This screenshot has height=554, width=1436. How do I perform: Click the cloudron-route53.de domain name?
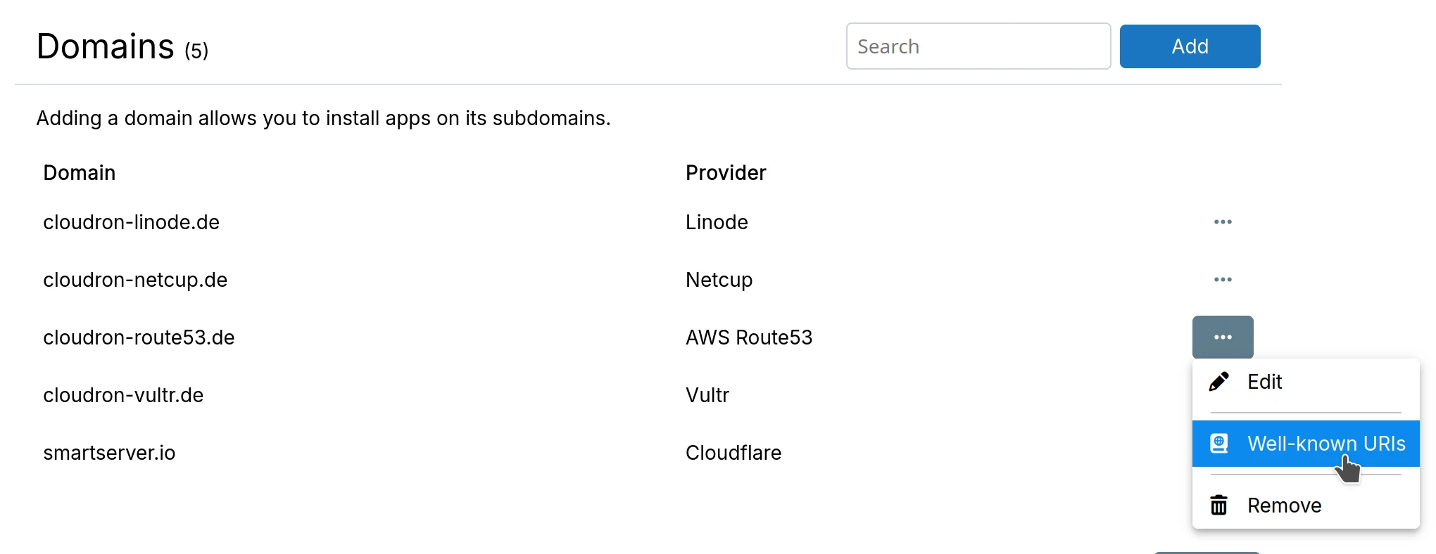click(139, 337)
